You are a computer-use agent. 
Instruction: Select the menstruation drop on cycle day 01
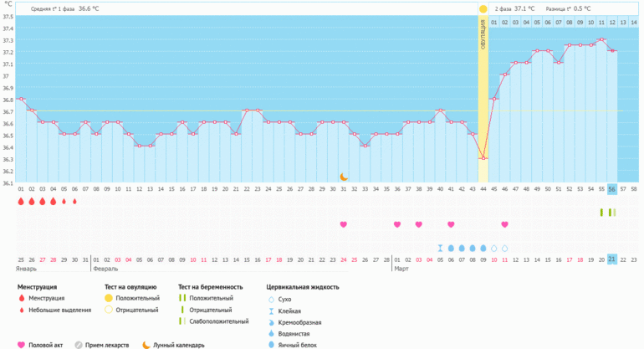(21, 202)
